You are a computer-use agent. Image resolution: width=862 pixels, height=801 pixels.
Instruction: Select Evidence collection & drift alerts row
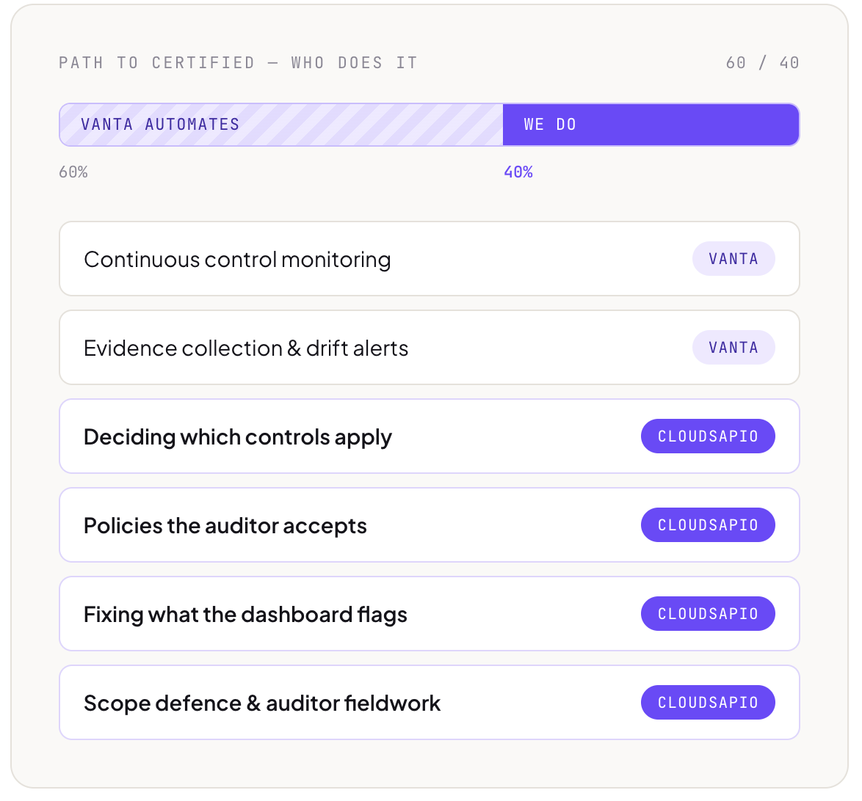(x=430, y=348)
